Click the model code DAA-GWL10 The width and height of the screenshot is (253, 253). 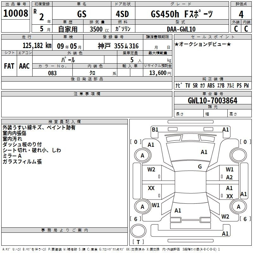click(181, 29)
